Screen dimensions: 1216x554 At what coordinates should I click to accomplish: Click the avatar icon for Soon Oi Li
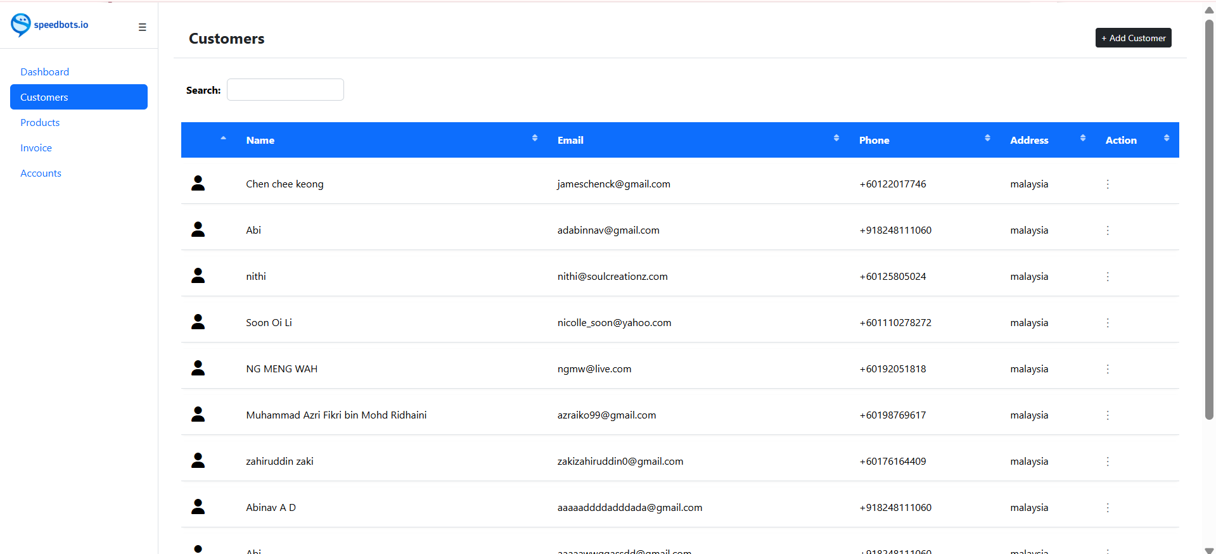click(x=198, y=322)
